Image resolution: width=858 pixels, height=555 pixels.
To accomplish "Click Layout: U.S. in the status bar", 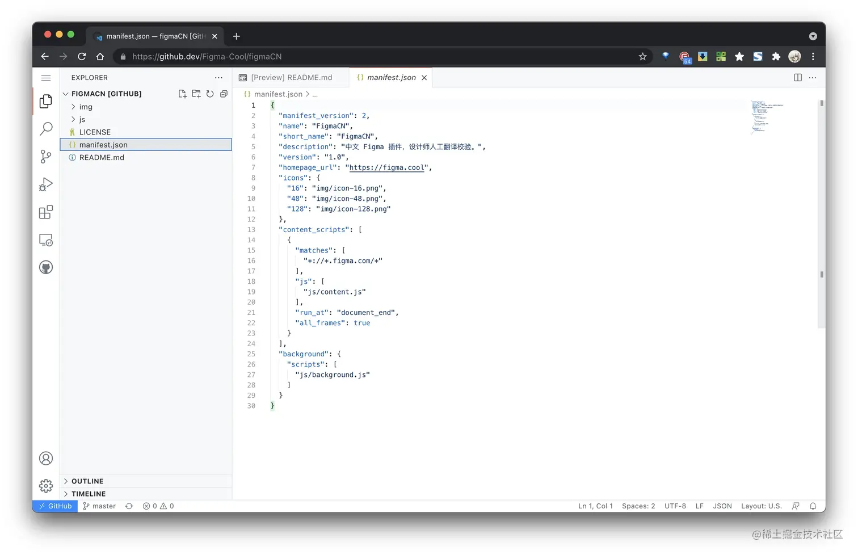I will click(x=762, y=506).
